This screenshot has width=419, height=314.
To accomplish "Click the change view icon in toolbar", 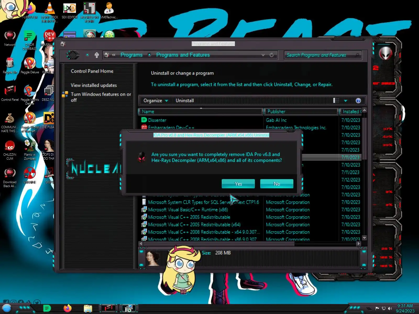I will tap(336, 100).
